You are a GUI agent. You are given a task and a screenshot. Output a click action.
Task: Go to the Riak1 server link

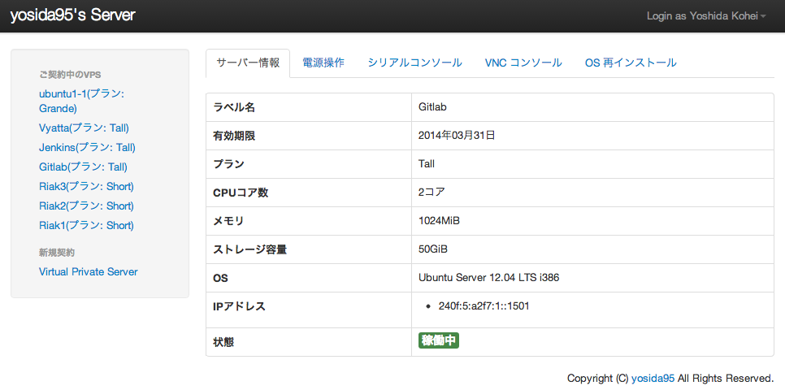click(x=86, y=225)
